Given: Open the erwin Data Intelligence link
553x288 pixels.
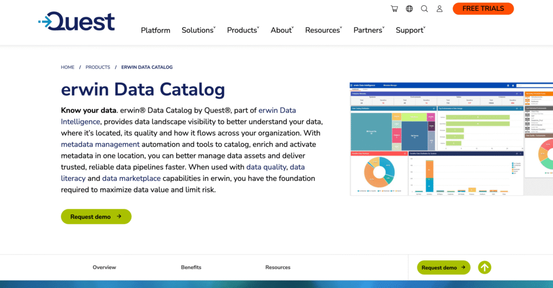Looking at the screenshot, I should pyautogui.click(x=277, y=110).
